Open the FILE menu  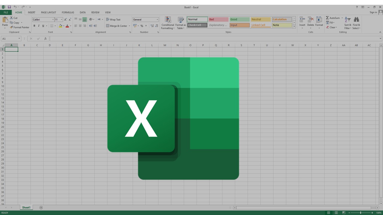pyautogui.click(x=6, y=12)
